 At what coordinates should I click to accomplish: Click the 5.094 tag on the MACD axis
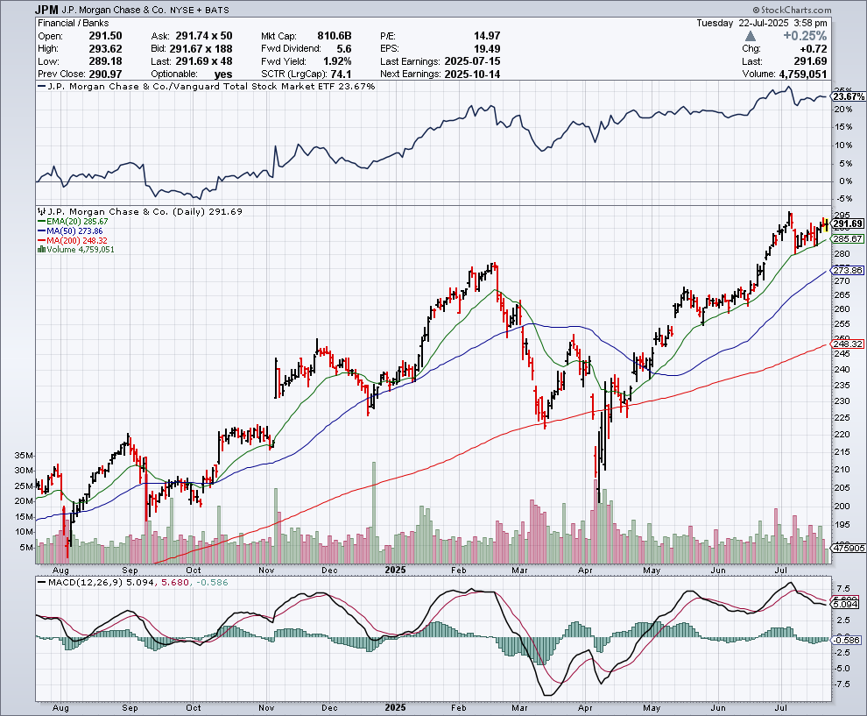pos(846,604)
